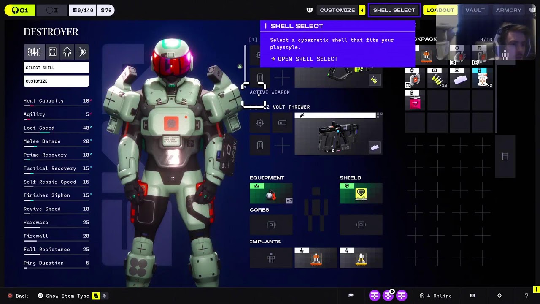
Task: Click the squad avatar with microphone badge
Action: pos(388,296)
